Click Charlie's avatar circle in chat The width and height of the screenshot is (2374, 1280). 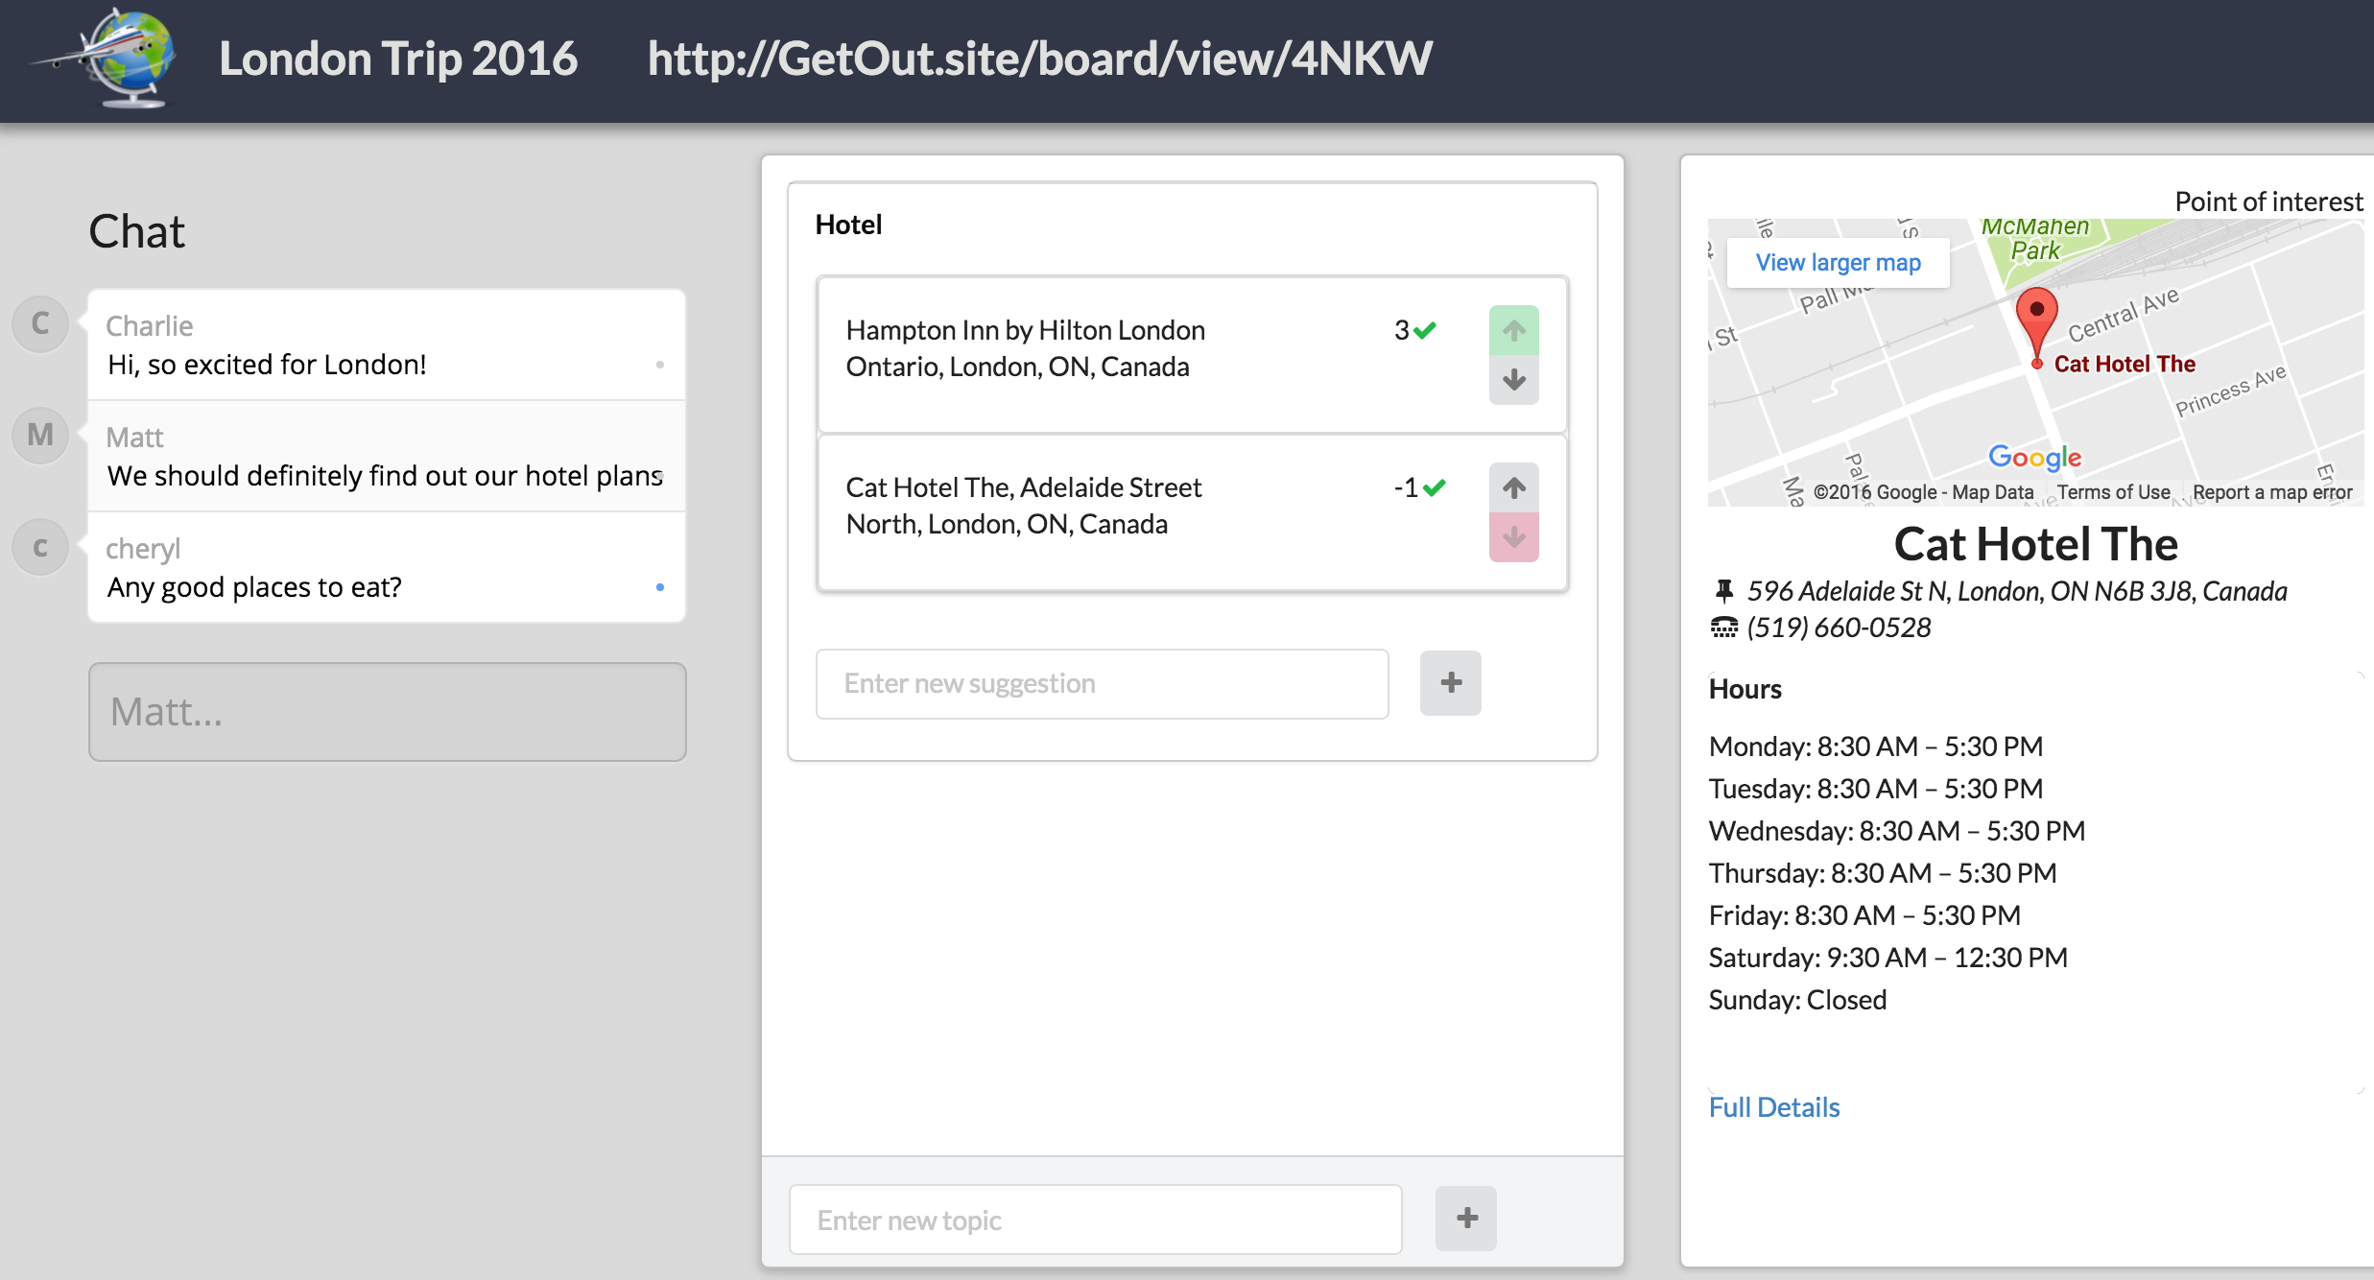(x=40, y=323)
